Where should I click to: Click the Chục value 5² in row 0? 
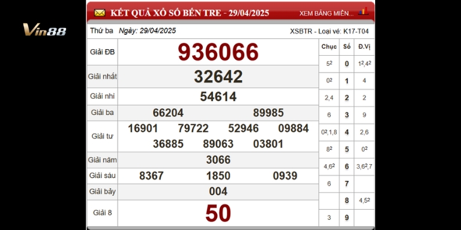(329, 63)
